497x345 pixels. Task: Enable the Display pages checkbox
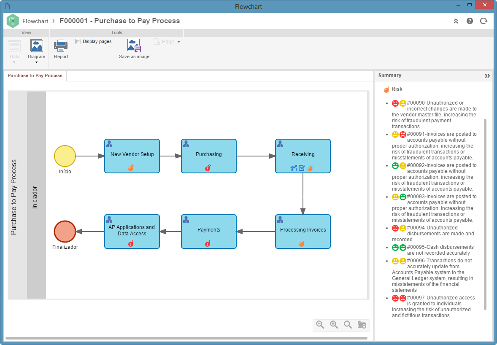click(78, 41)
